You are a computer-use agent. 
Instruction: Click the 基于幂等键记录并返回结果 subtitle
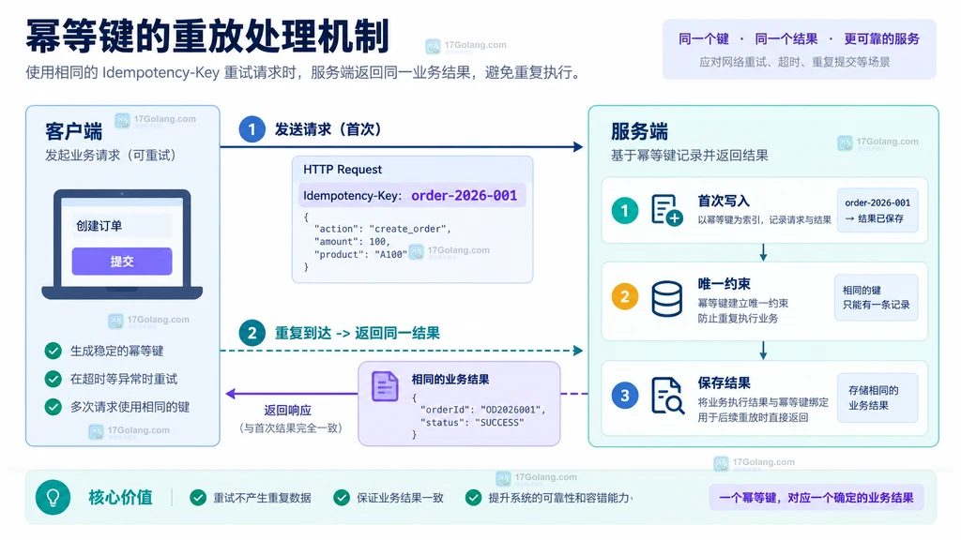pyautogui.click(x=690, y=156)
